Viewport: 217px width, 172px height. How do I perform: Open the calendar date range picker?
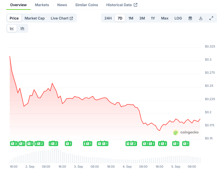190,18
